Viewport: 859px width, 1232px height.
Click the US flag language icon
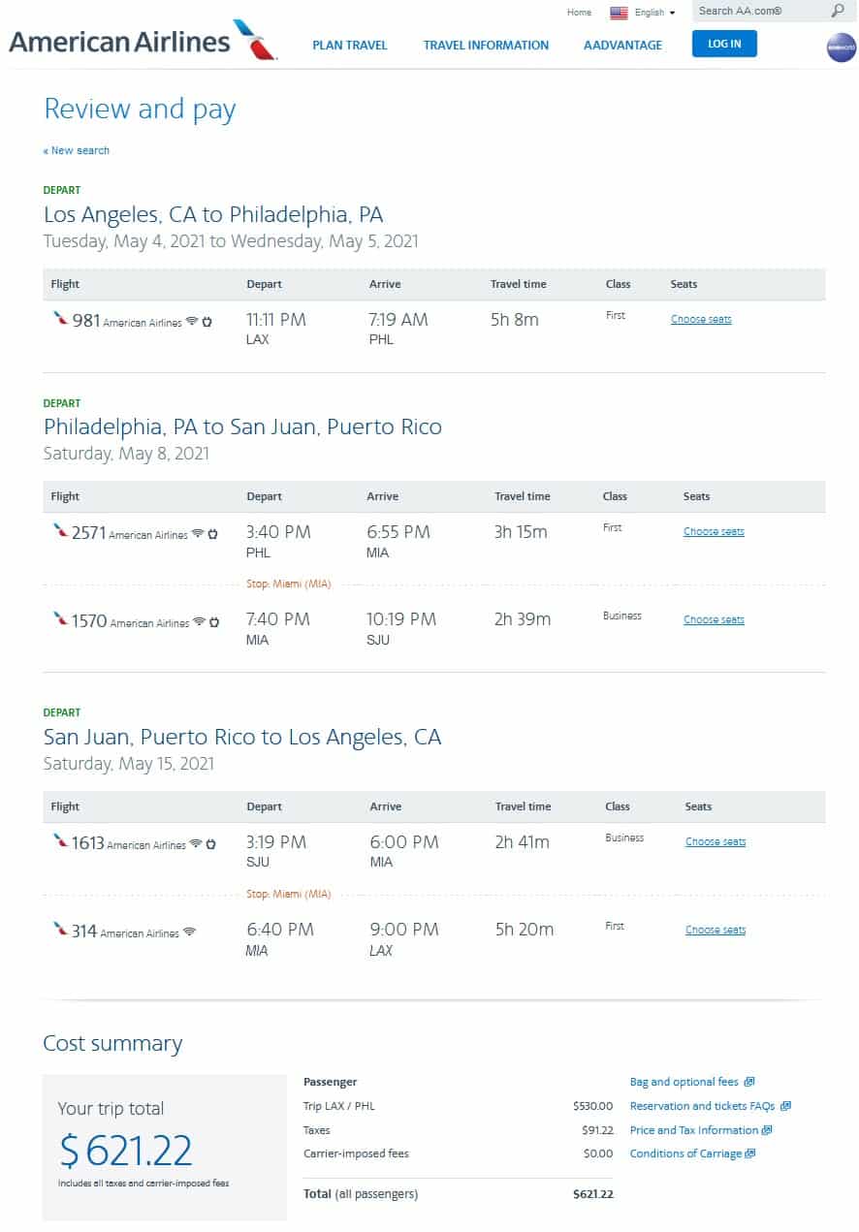[619, 13]
